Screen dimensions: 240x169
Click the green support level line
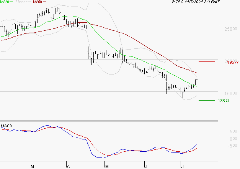click(207, 100)
